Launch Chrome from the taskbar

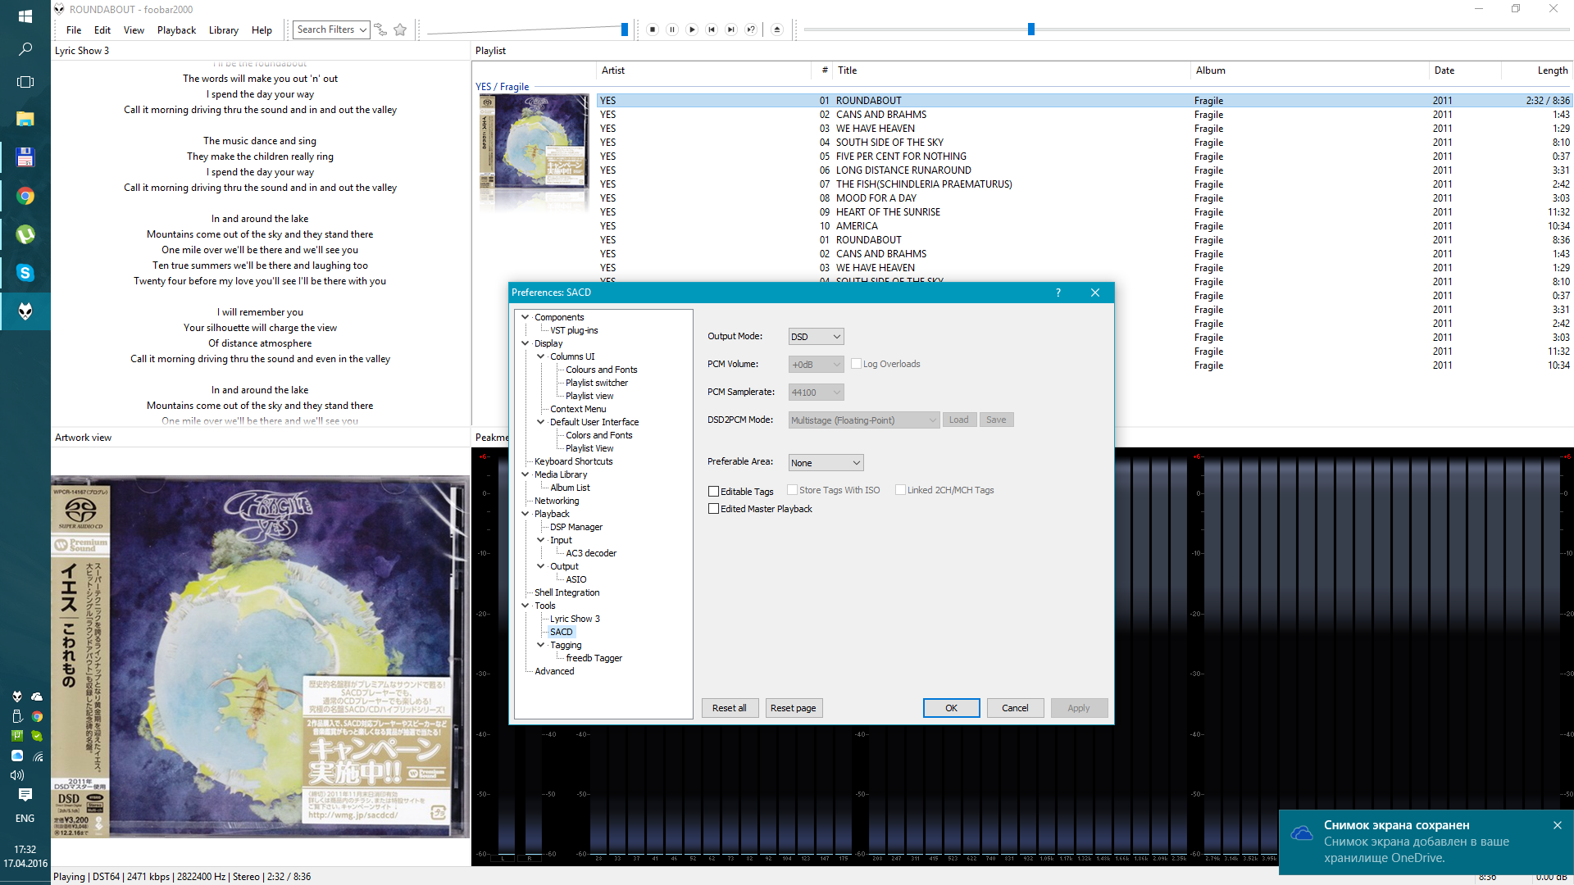pos(25,196)
